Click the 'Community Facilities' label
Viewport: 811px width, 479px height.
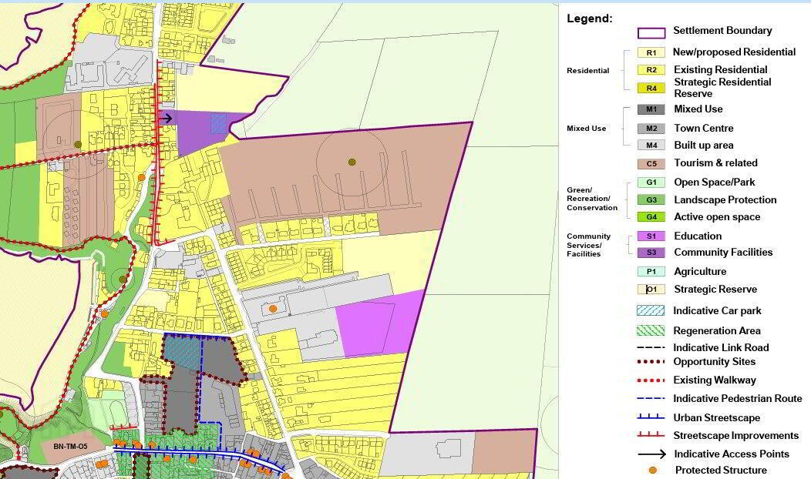pyautogui.click(x=723, y=252)
